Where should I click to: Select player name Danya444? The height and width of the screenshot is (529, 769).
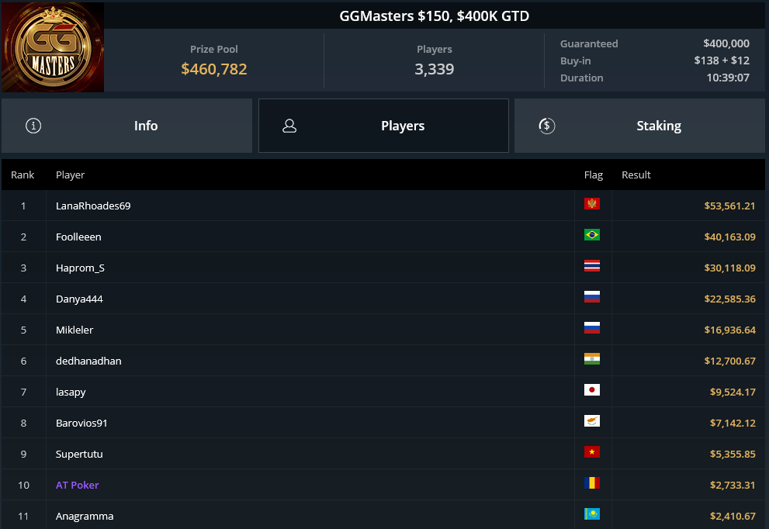pos(79,299)
